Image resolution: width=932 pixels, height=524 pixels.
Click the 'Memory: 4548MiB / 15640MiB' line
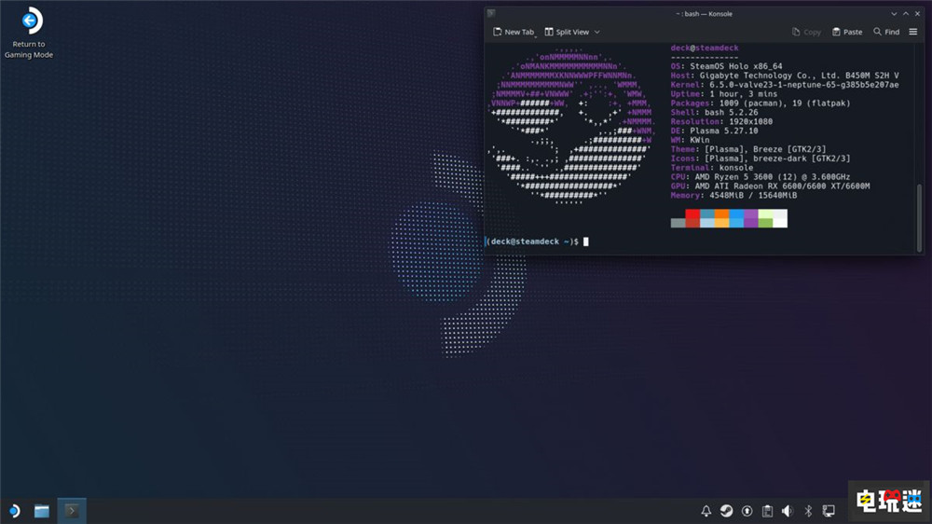point(734,195)
